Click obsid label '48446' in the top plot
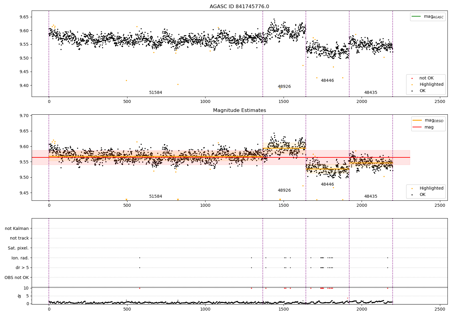Image resolution: width=452 pixels, height=316 pixels. [327, 81]
